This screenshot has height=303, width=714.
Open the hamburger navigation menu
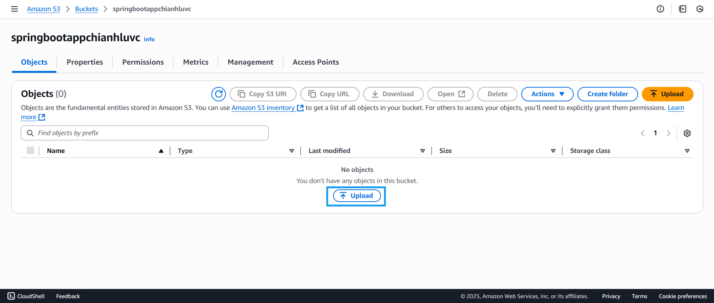tap(15, 9)
